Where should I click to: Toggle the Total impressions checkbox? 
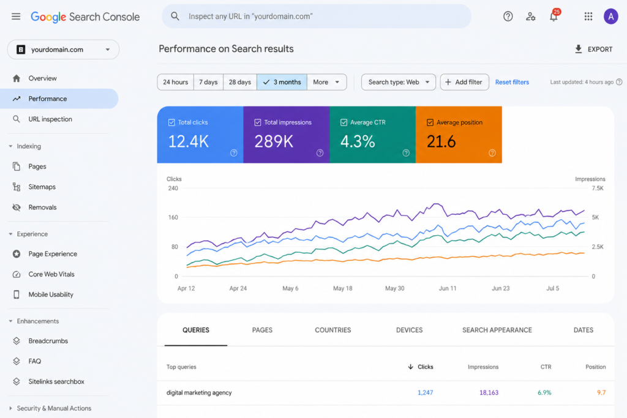[x=258, y=122]
